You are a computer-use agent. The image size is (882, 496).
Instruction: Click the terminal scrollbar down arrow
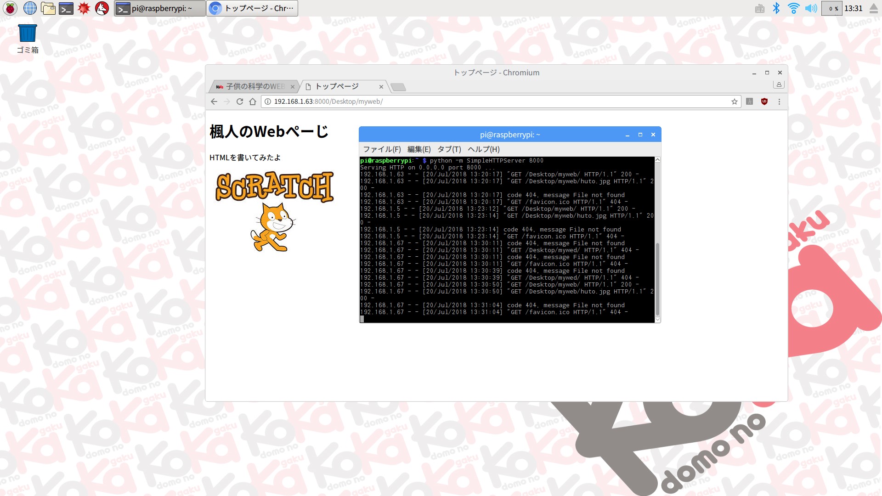coord(657,320)
